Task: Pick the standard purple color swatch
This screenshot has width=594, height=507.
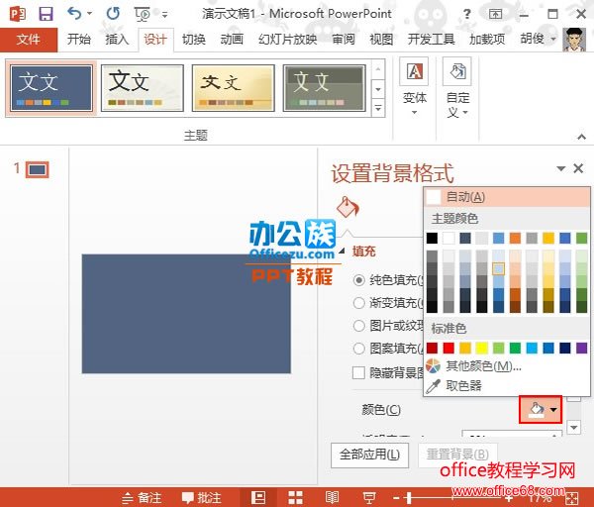Action: [581, 348]
